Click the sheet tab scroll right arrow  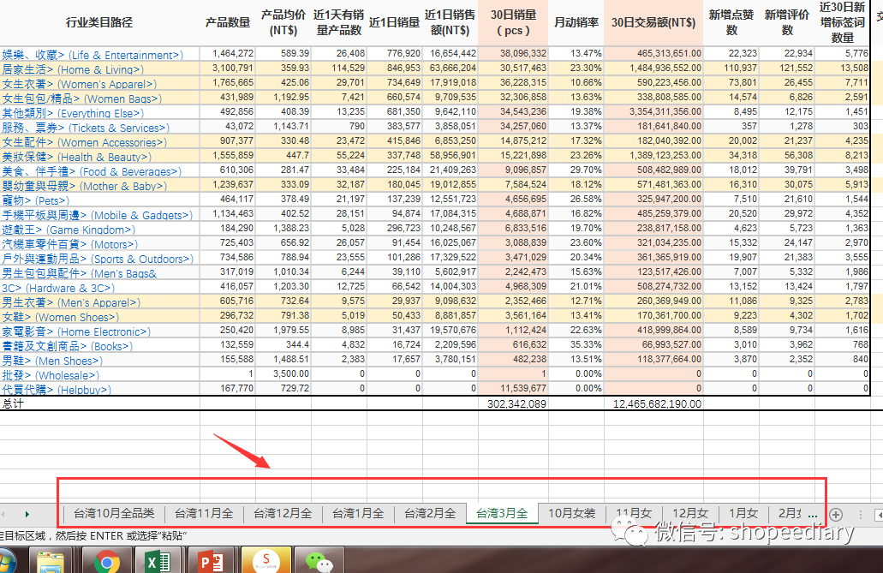(27, 515)
